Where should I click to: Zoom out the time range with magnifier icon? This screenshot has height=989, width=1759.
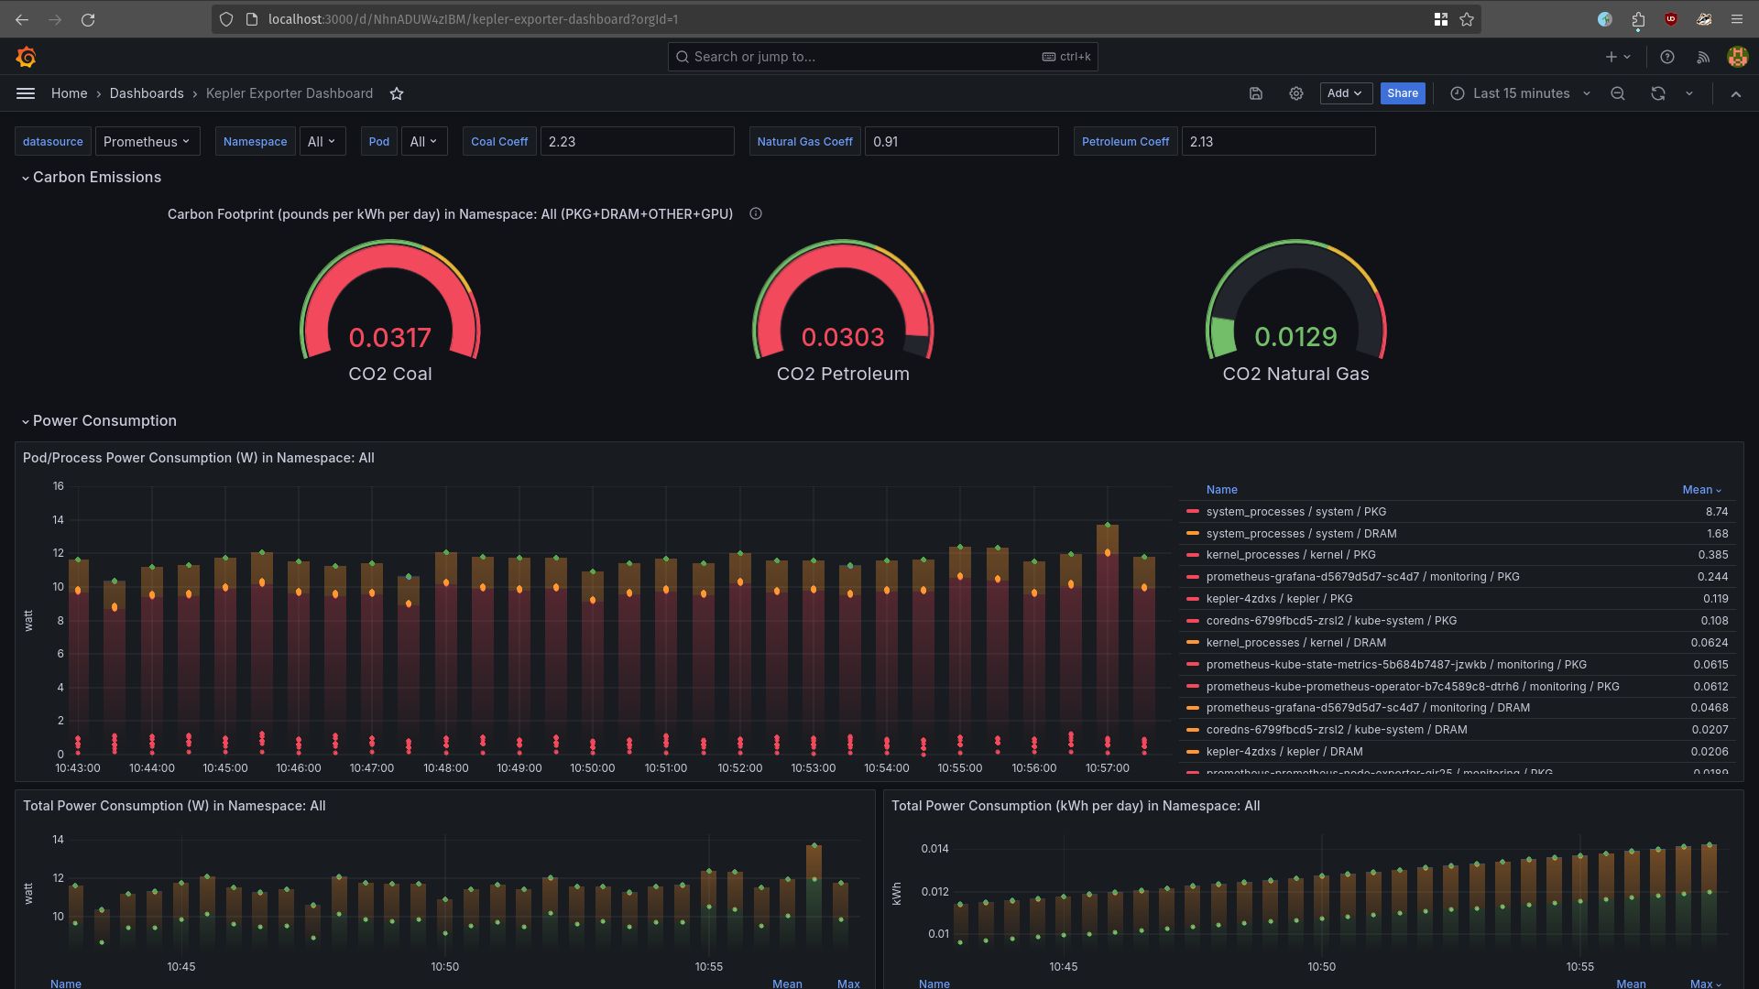tap(1618, 92)
